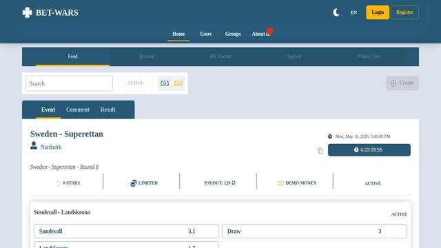Star the event via 0 STARS

68,183
